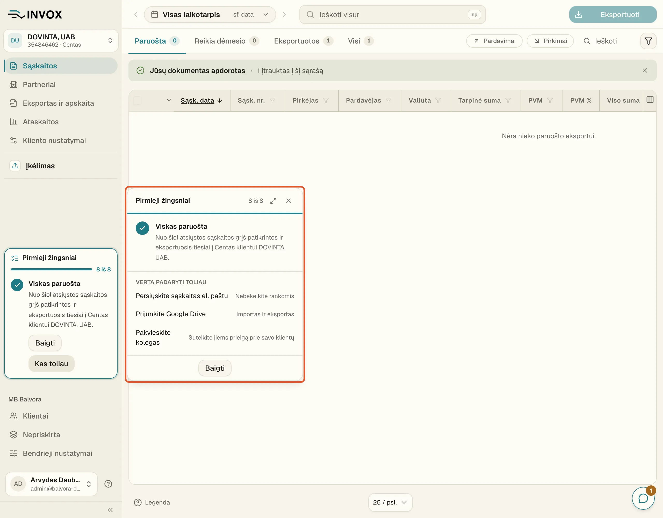Screen dimensions: 663x518
Task: Toggle the Pirkimai filter chip
Action: [x=550, y=41]
